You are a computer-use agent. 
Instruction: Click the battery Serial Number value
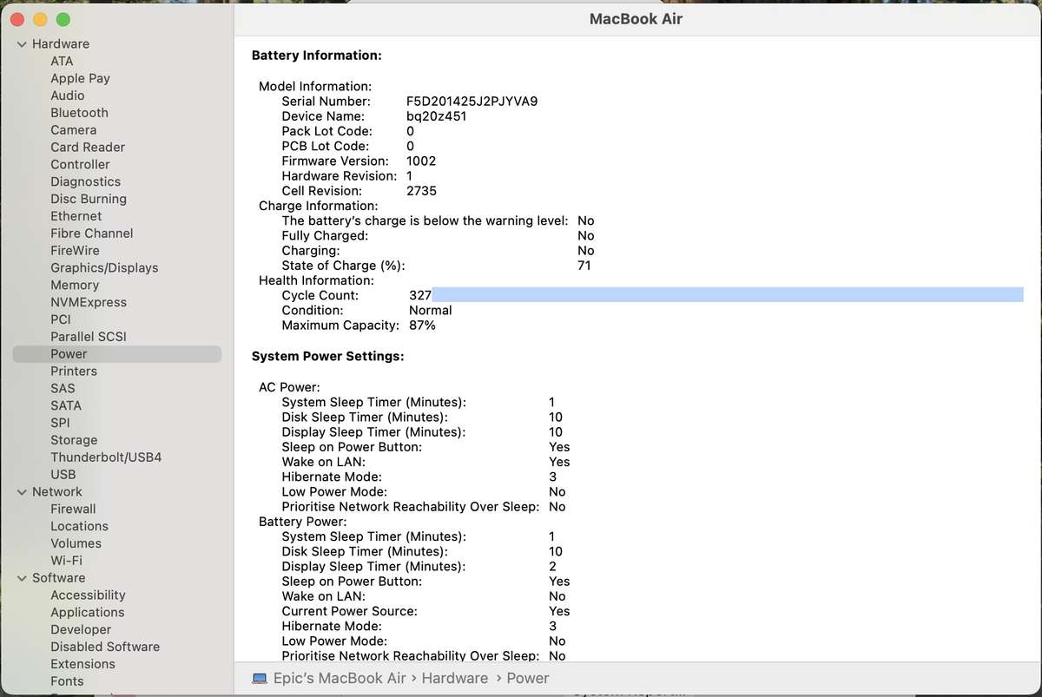click(472, 102)
